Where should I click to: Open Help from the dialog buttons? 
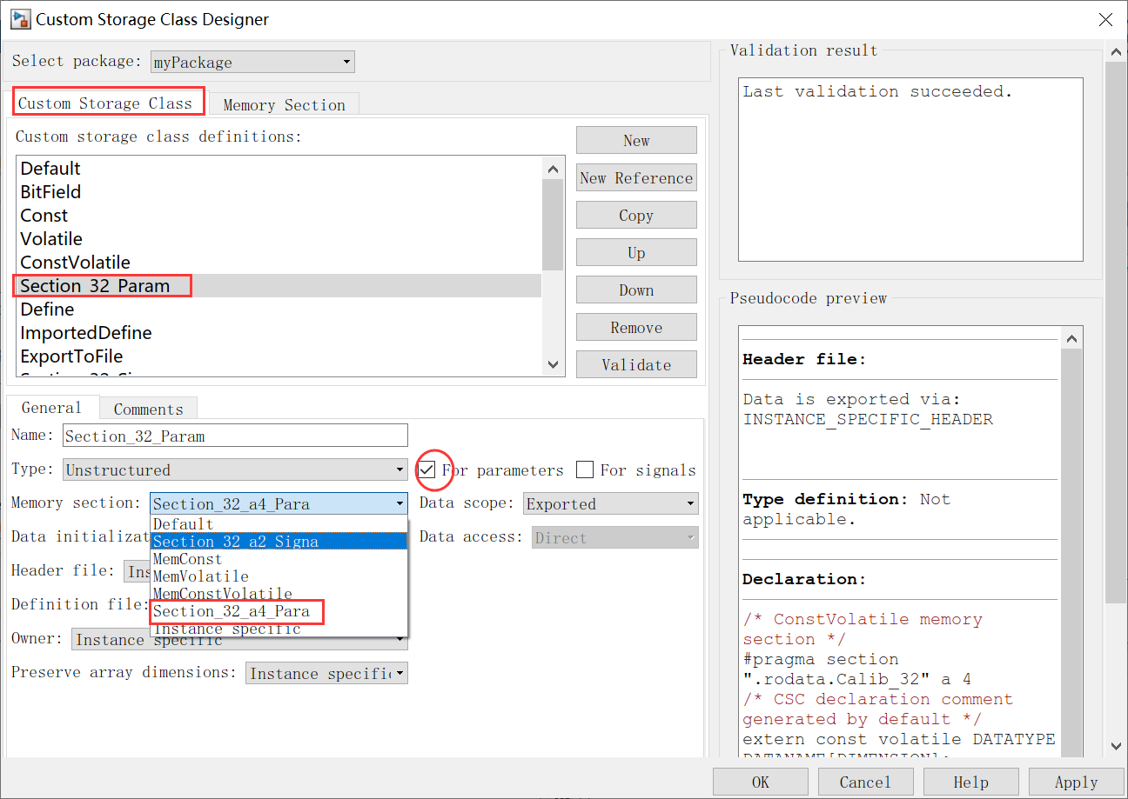tap(970, 781)
